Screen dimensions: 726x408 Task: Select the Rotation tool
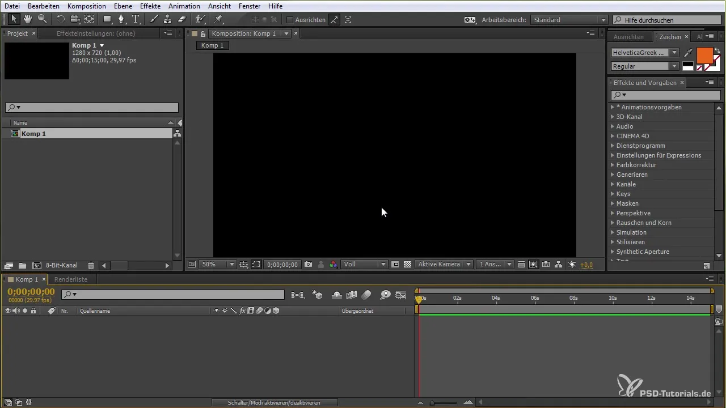tap(61, 19)
